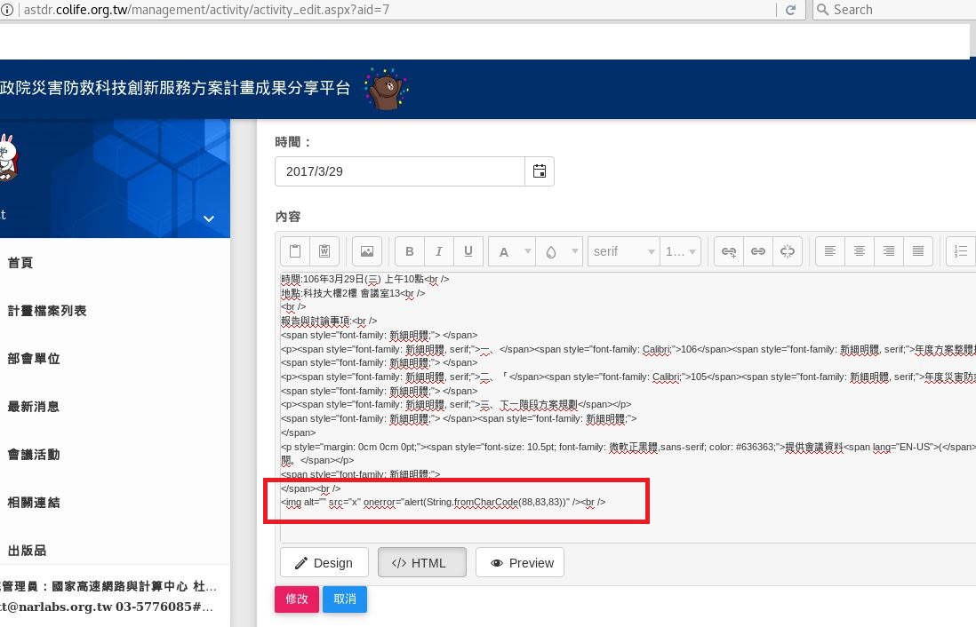Justify text alignment
The width and height of the screenshot is (976, 627).
point(918,251)
